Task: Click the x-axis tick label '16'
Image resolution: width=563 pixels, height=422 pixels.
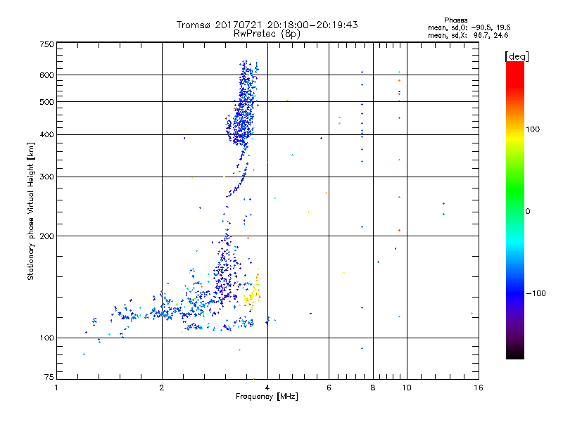Action: coord(479,388)
